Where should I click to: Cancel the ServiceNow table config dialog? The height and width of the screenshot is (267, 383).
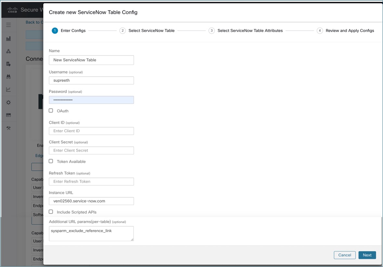point(345,255)
